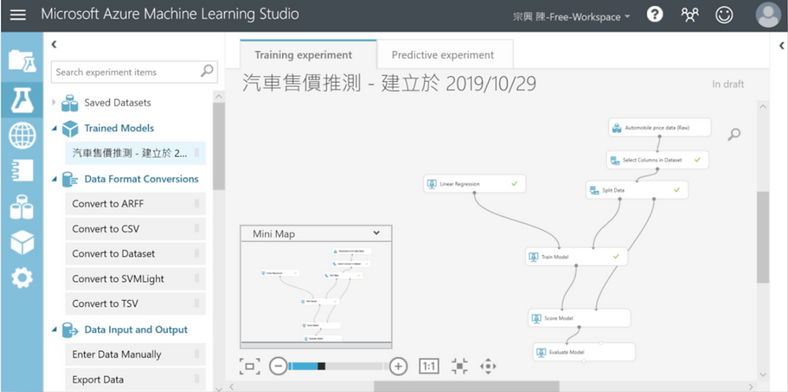Open the Free-Workspace dropdown
Screen dimensions: 788x392
(x=572, y=17)
